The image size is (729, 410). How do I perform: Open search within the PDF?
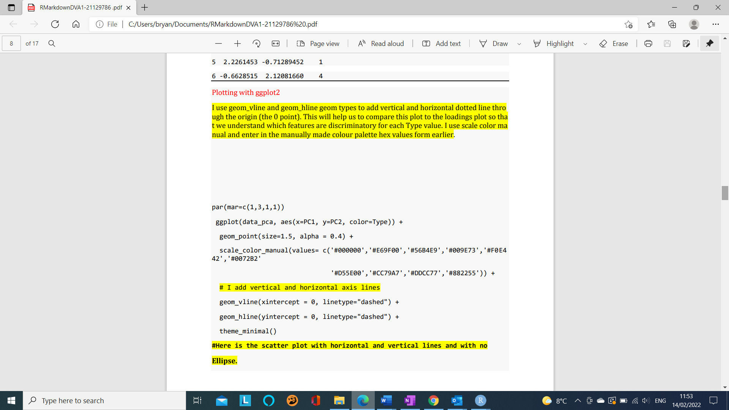click(52, 43)
